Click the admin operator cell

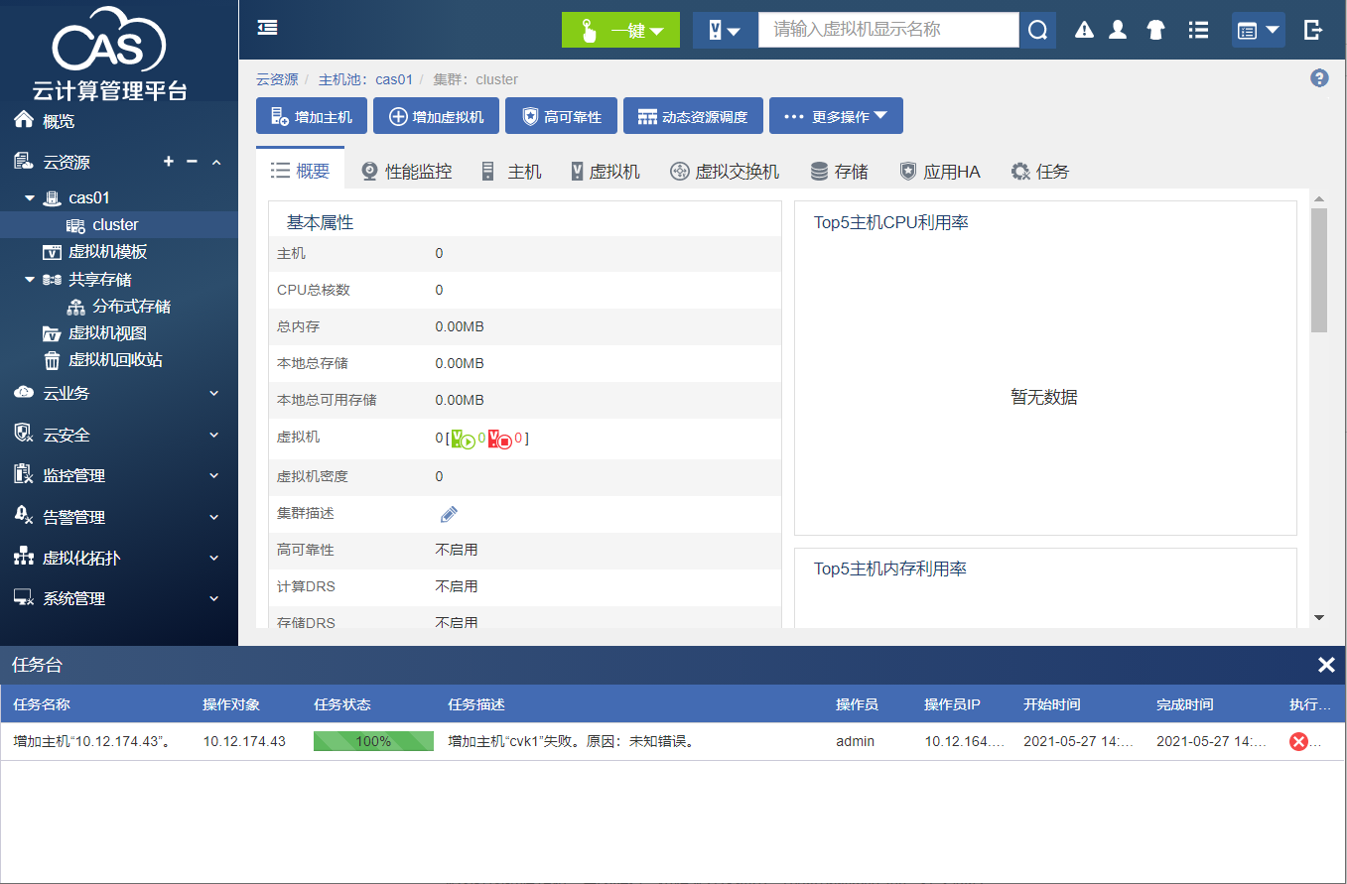click(x=855, y=741)
